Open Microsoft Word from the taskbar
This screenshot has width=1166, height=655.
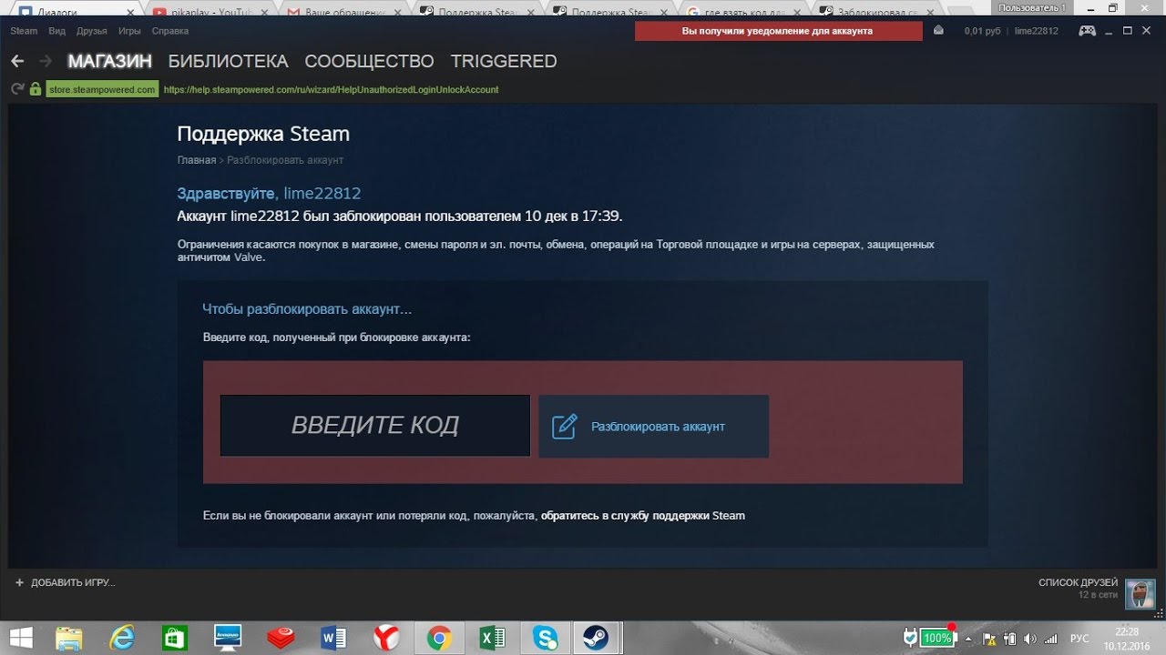332,638
